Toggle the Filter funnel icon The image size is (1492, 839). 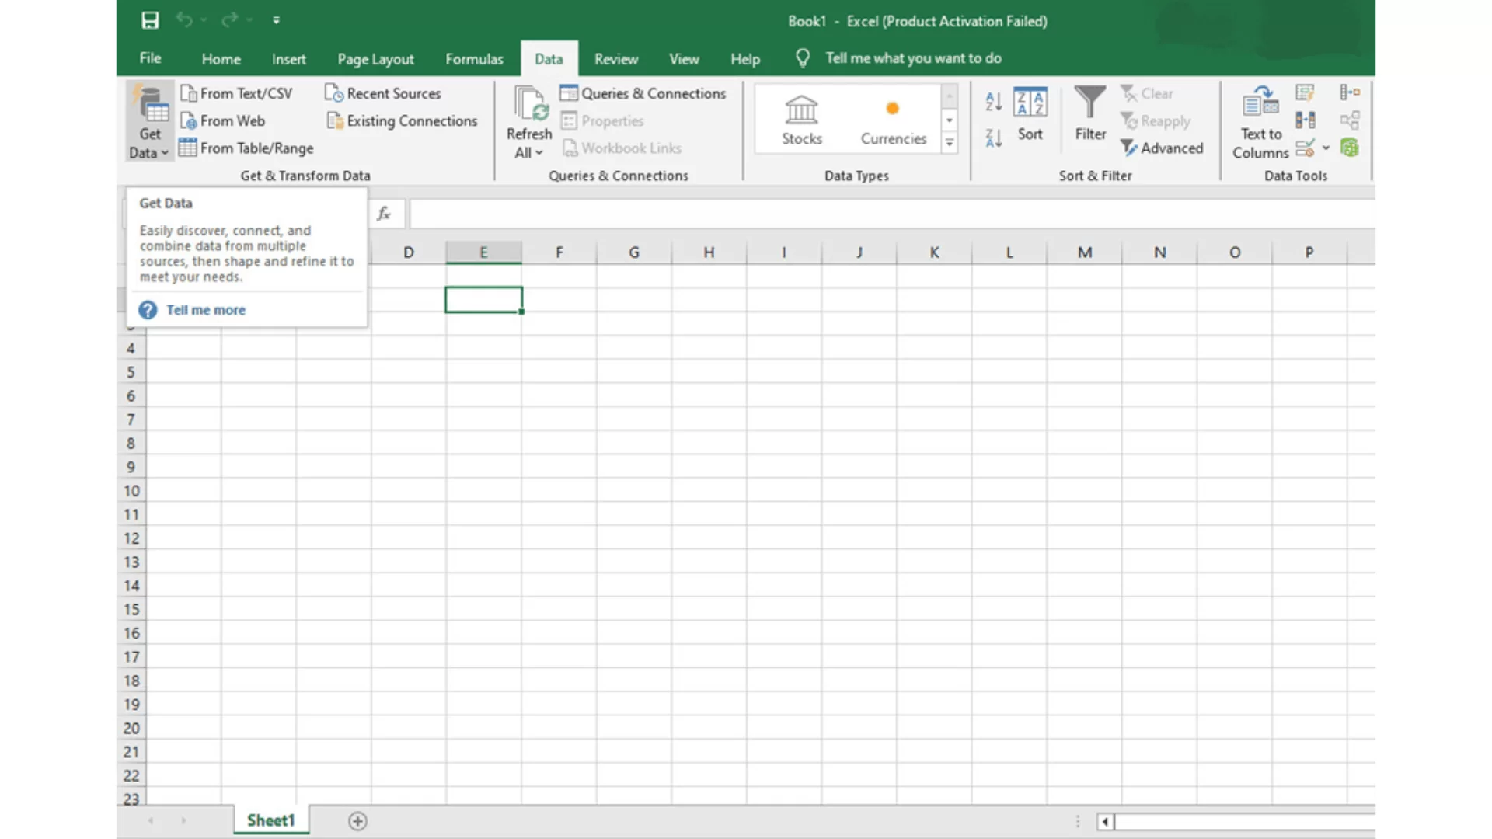tap(1089, 114)
